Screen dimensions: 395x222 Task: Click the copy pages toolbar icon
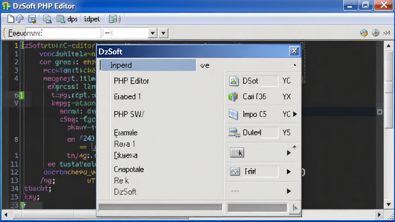pyautogui.click(x=47, y=19)
